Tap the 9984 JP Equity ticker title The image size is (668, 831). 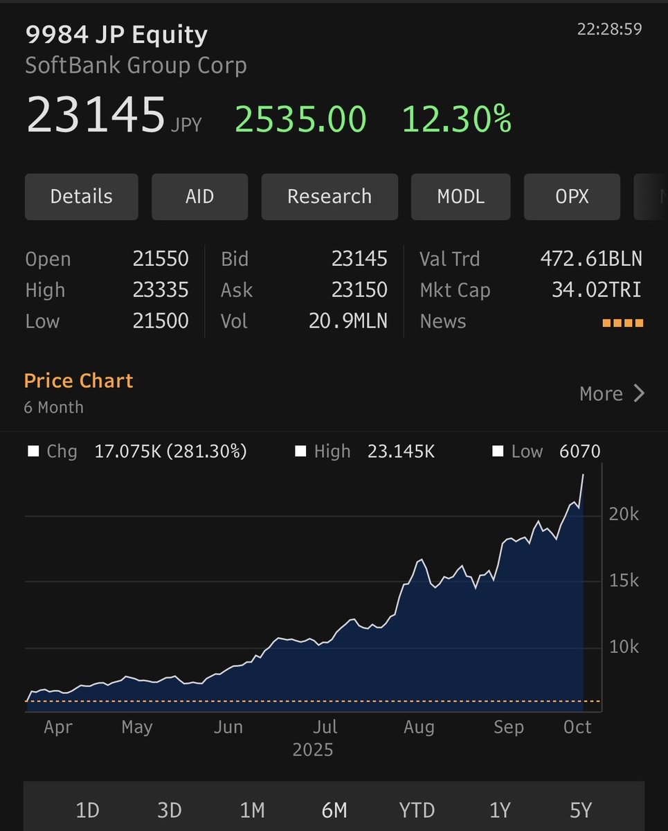point(116,35)
